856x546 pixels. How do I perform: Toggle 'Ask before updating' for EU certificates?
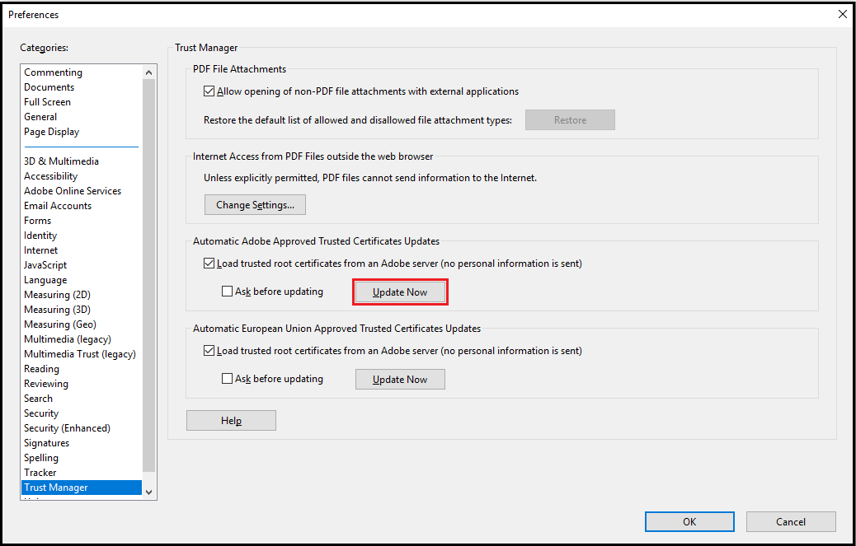tap(228, 378)
